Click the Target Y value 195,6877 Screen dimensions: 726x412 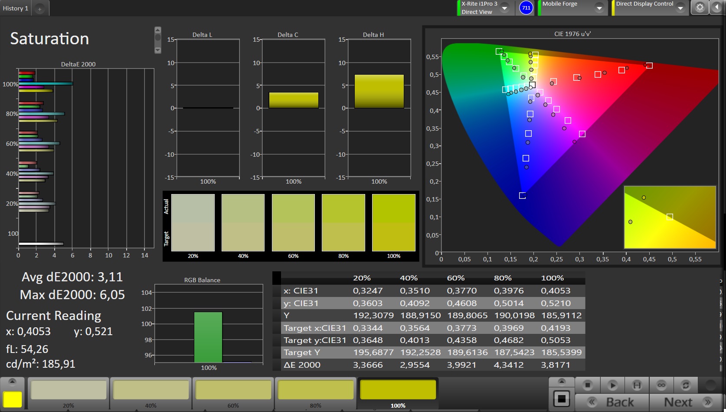pos(373,353)
